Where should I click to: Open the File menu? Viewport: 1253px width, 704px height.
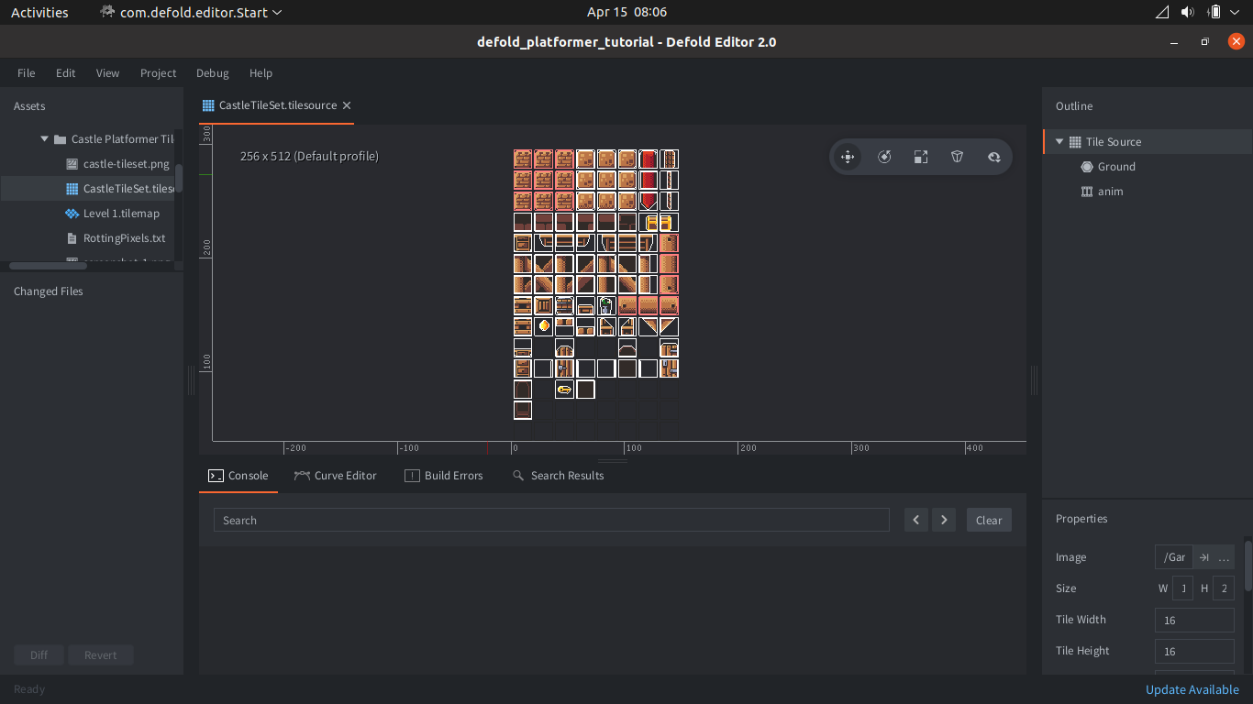27,73
